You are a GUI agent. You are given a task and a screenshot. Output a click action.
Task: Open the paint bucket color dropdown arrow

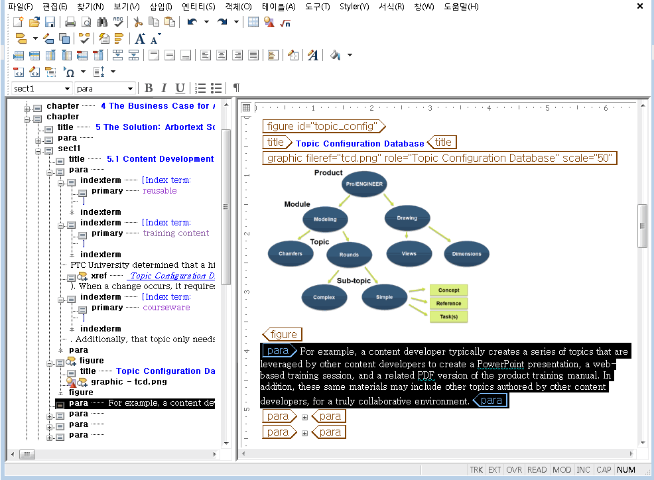click(x=350, y=55)
